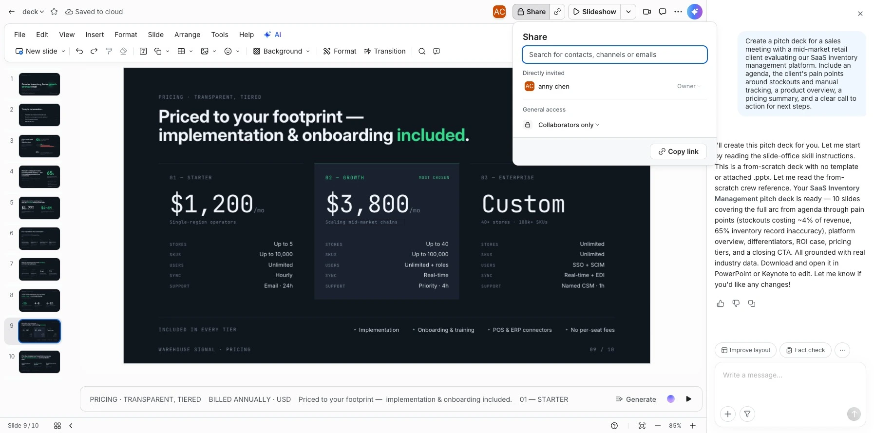Open the Help menu
This screenshot has width=874, height=433.
tap(247, 35)
